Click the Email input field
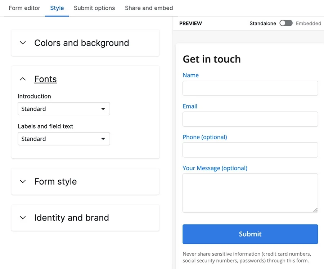Viewport: 324px width, 269px height. click(250, 119)
